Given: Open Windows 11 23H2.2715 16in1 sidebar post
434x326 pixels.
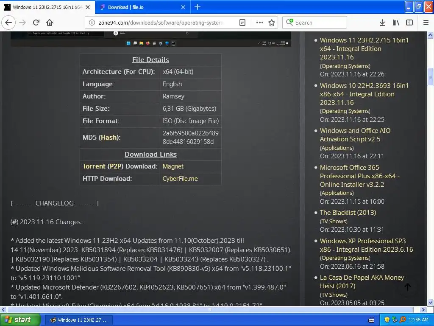Looking at the screenshot, I should pyautogui.click(x=364, y=48).
